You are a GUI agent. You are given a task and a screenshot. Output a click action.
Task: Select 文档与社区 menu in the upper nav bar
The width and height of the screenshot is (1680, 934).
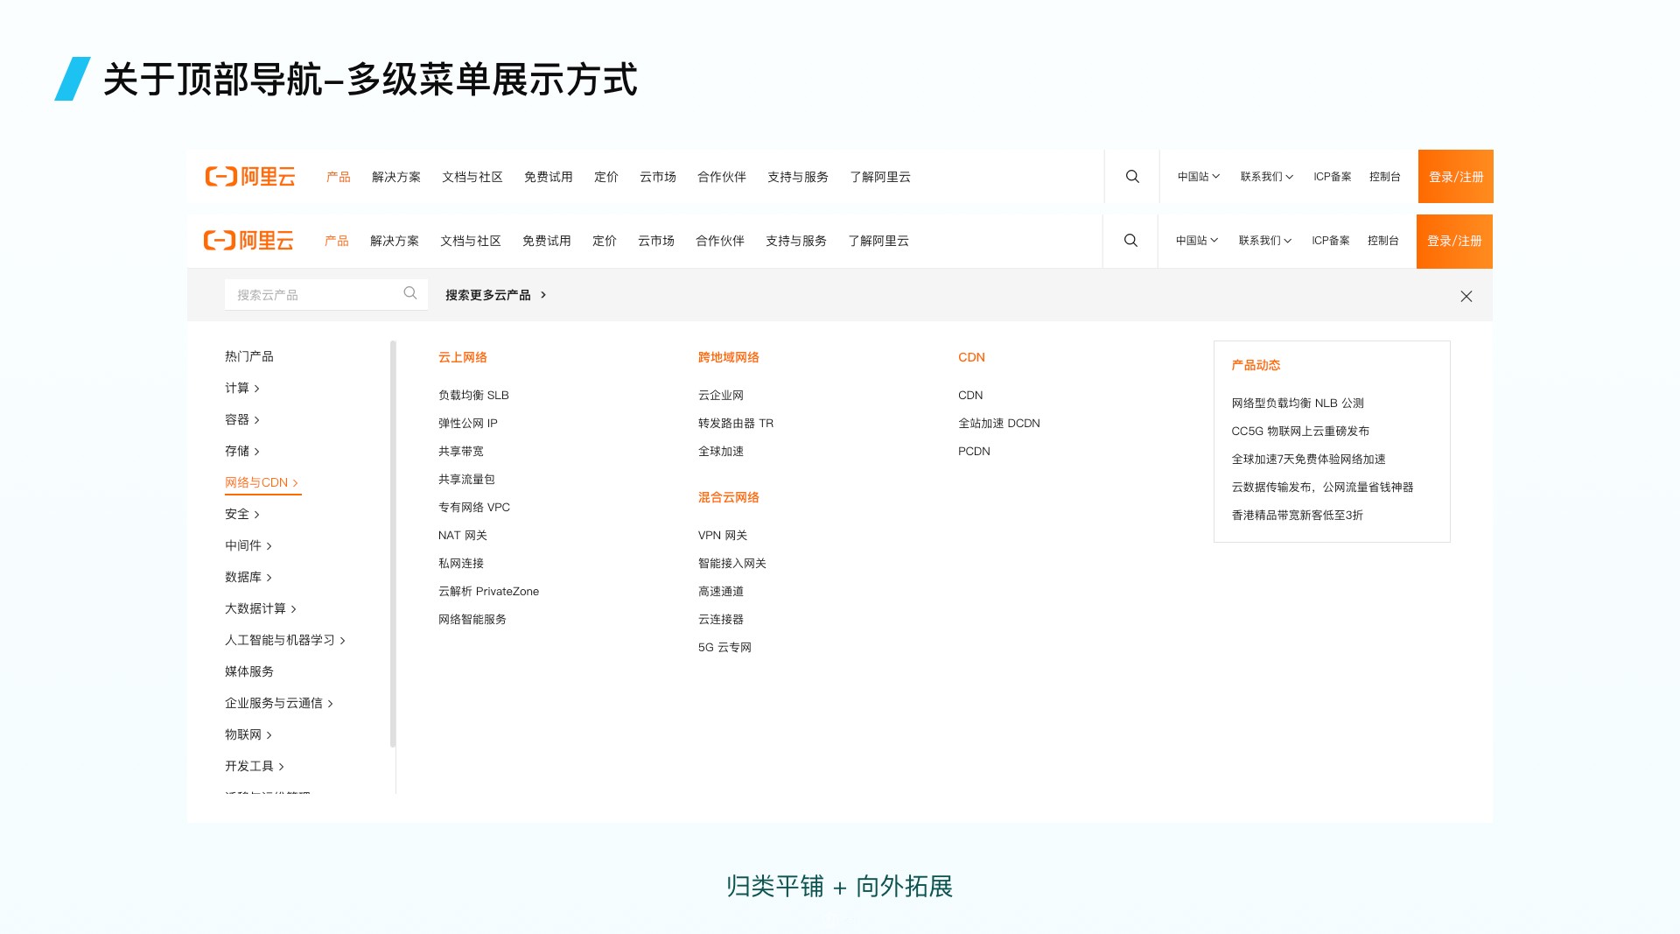472,177
